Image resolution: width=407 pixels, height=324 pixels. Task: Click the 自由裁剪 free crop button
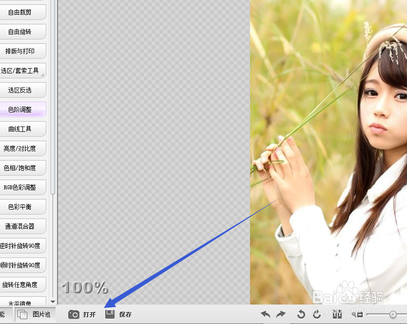click(x=22, y=12)
